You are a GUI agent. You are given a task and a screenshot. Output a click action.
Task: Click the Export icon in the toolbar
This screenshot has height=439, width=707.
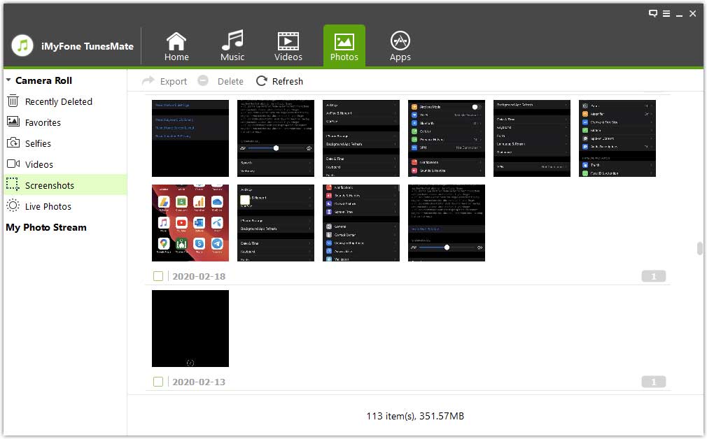[x=148, y=81]
